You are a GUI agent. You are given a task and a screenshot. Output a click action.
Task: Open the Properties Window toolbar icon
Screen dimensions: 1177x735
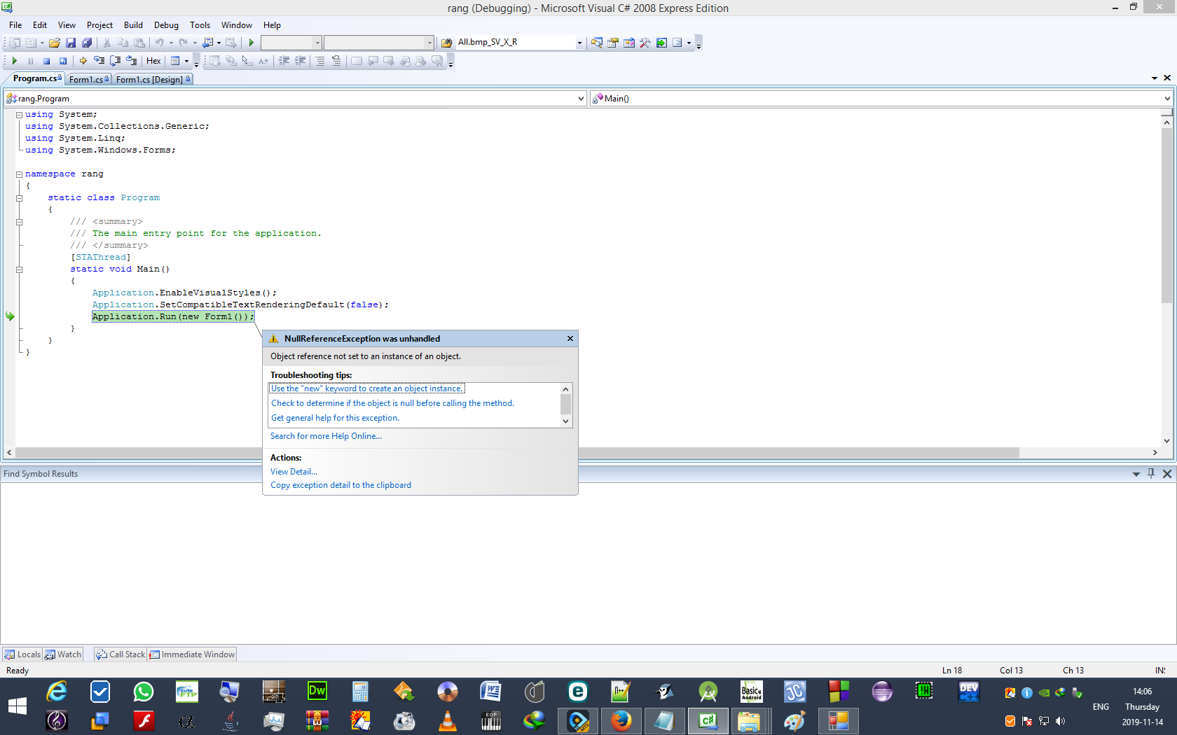tap(613, 43)
